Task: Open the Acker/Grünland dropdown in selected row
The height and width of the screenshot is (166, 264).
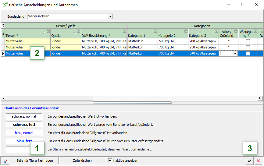Action: pyautogui.click(x=235, y=53)
